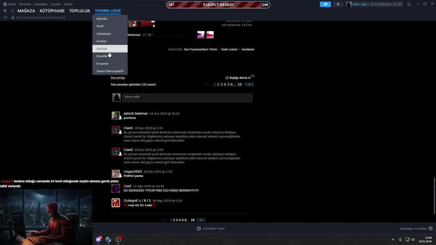Open Arkadaşlar ve Sohbet panel
Viewport: 436px width, 245px height.
416,229
